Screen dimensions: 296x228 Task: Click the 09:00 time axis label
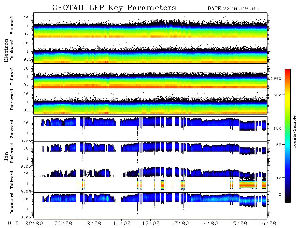pyautogui.click(x=64, y=223)
